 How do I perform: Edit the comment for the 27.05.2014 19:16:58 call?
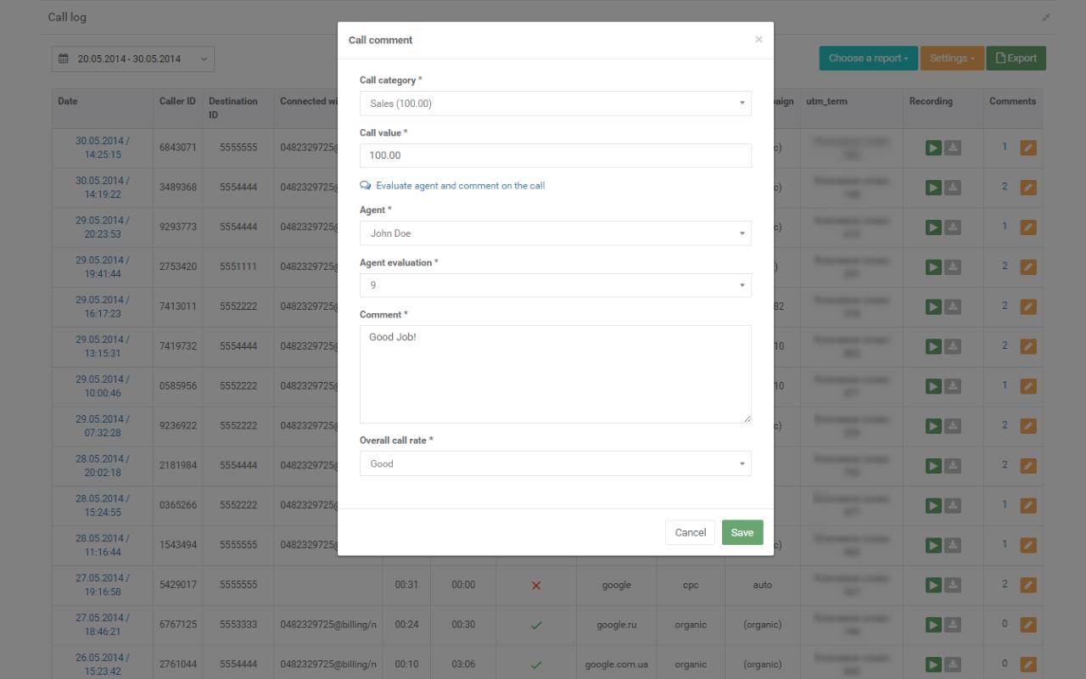1028,585
